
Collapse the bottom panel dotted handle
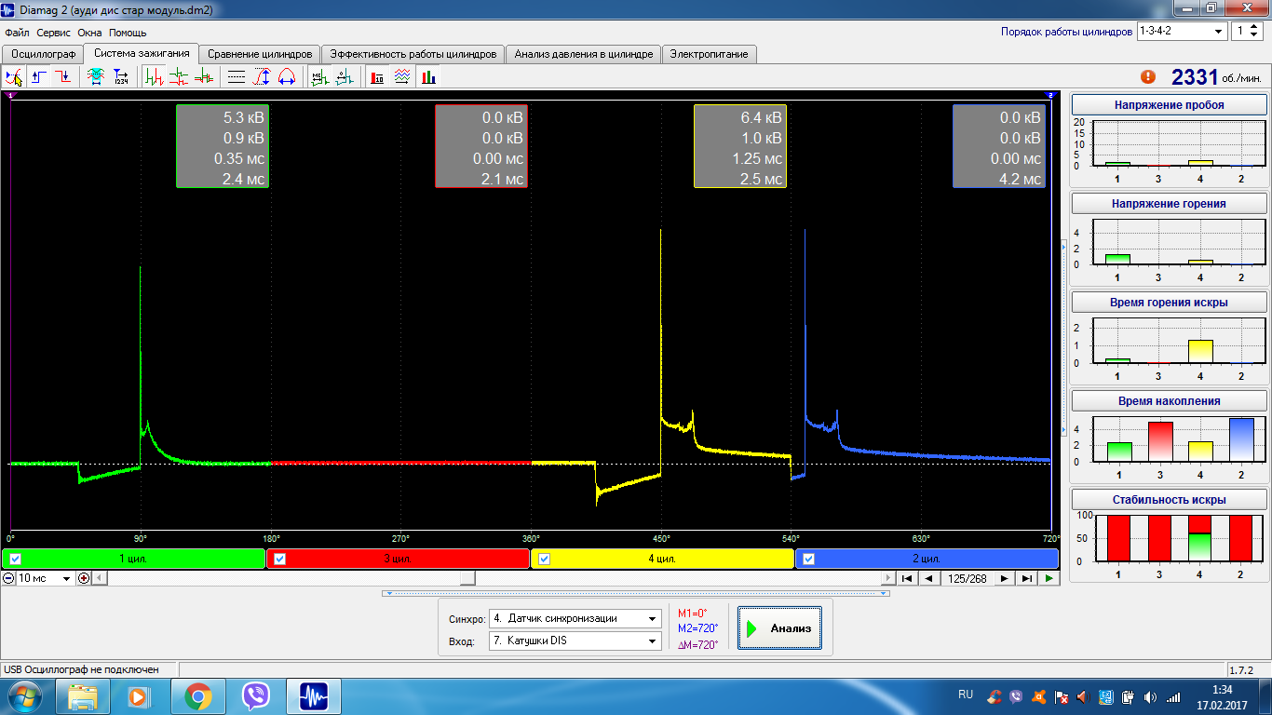pyautogui.click(x=636, y=593)
